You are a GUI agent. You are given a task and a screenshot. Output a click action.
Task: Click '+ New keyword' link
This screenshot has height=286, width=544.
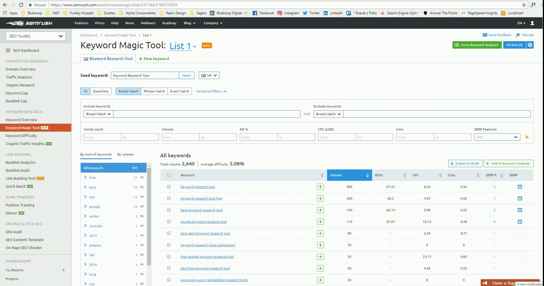(x=154, y=59)
